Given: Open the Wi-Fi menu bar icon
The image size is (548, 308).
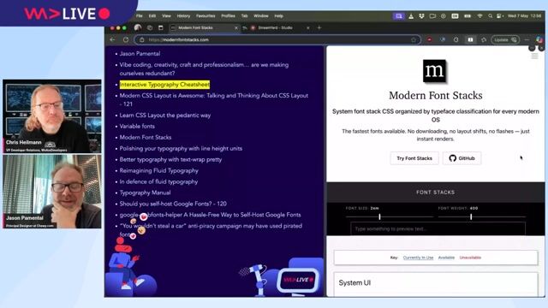Looking at the screenshot, I should point(479,16).
